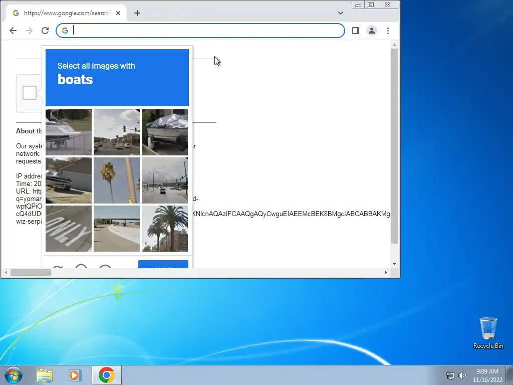
Task: Click the taskbar clock showing 9:09 AM
Action: pyautogui.click(x=487, y=375)
